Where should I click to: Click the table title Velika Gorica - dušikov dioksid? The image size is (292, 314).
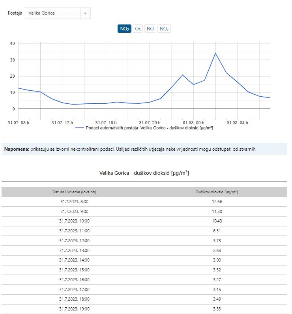144,173
